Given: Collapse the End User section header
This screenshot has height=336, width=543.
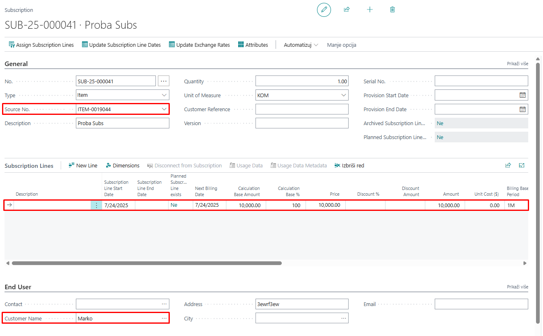Looking at the screenshot, I should coord(18,287).
